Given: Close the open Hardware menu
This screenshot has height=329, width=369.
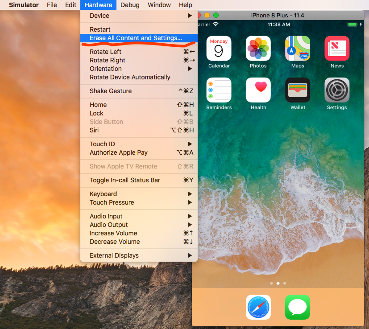Looking at the screenshot, I should (98, 5).
